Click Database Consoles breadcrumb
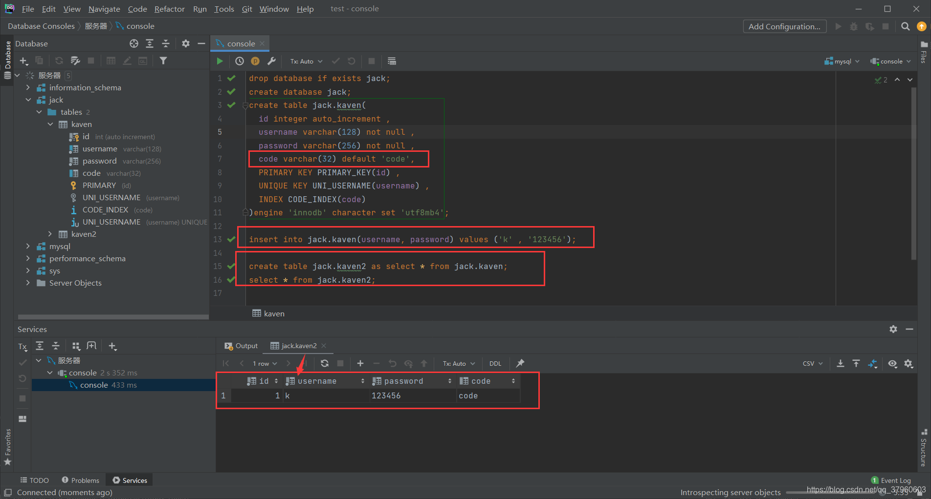The width and height of the screenshot is (931, 499). pos(42,26)
